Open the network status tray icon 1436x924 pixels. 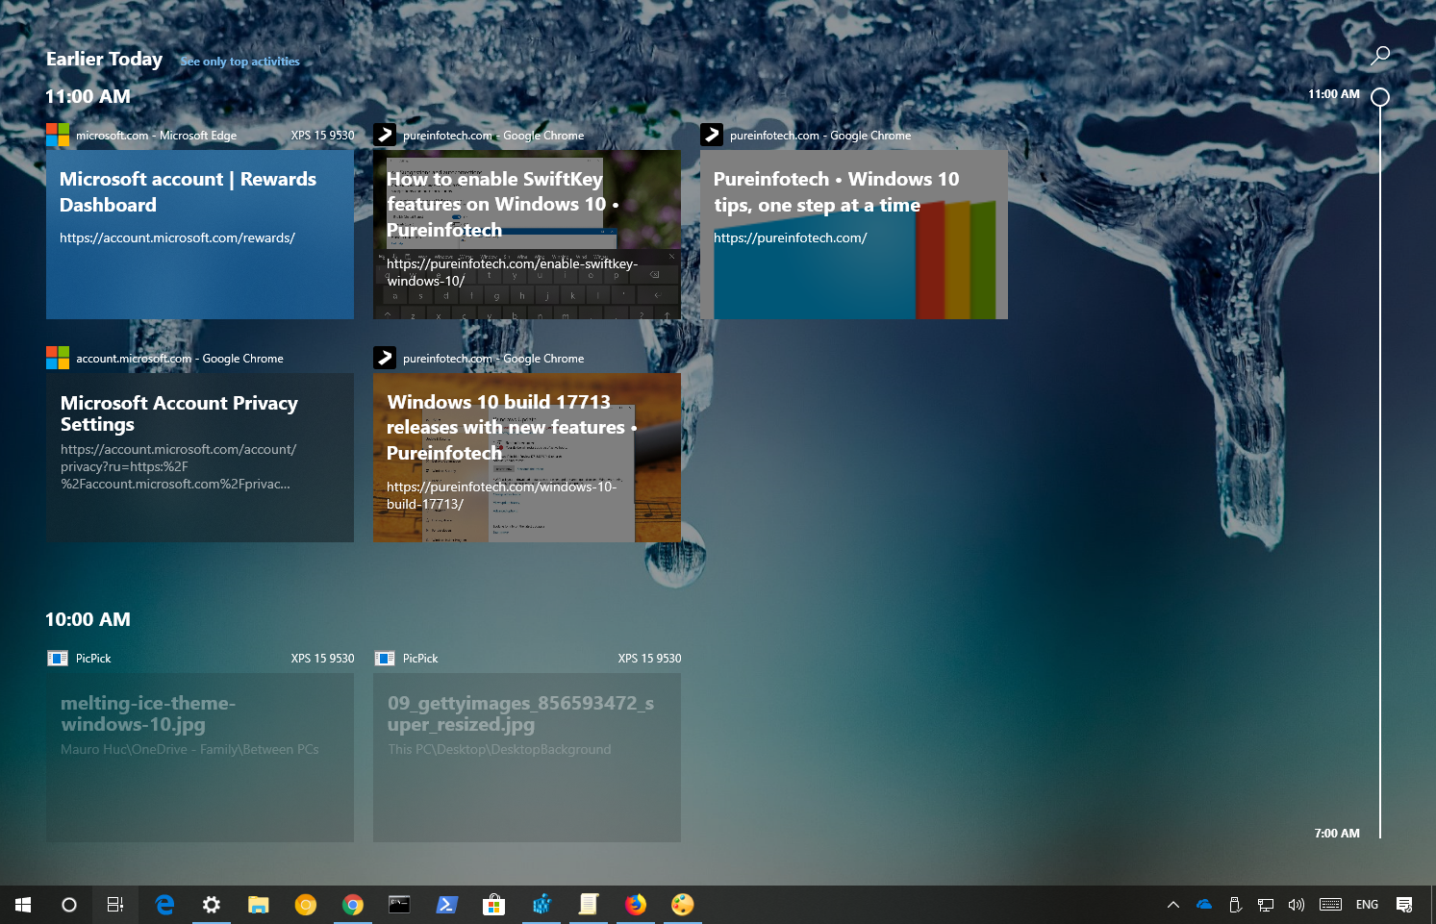coord(1266,905)
